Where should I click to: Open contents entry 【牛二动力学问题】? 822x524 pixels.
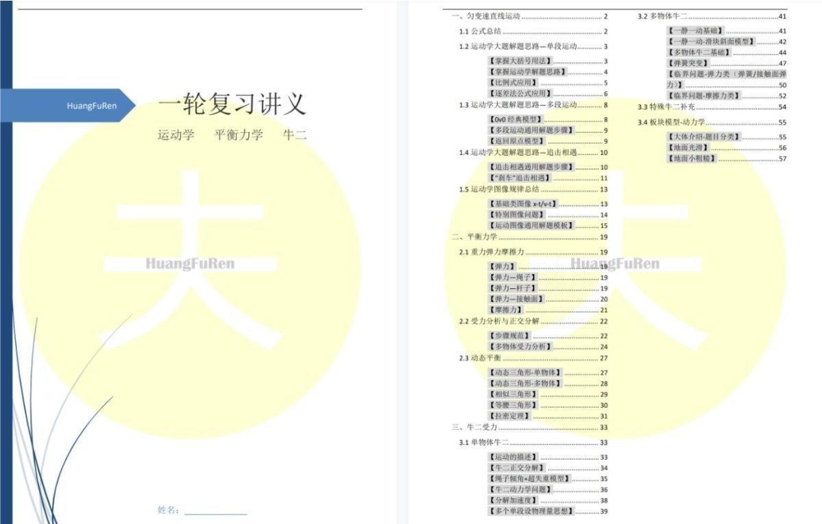click(x=548, y=490)
